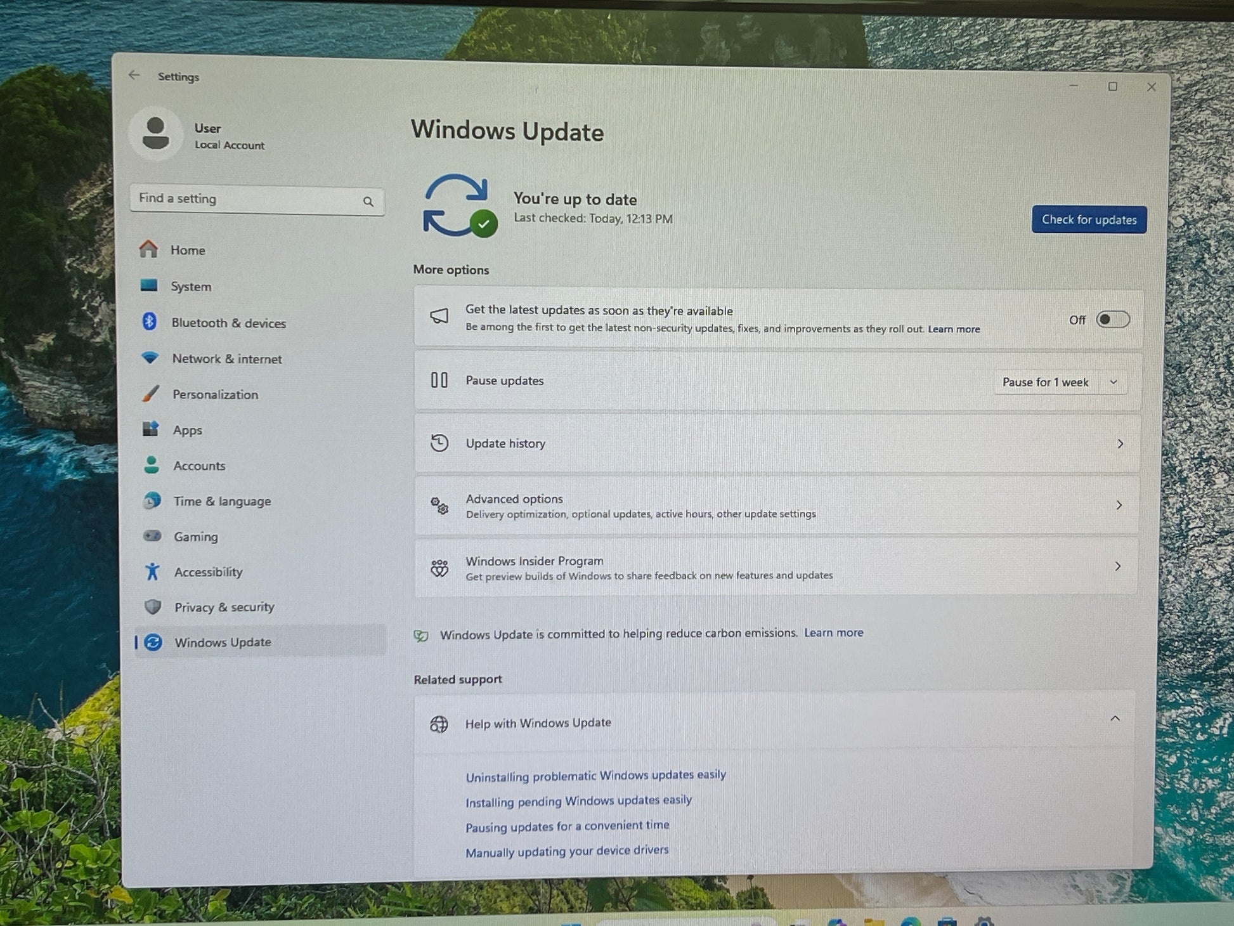Open Update history row
Image resolution: width=1234 pixels, height=926 pixels.
tap(777, 443)
